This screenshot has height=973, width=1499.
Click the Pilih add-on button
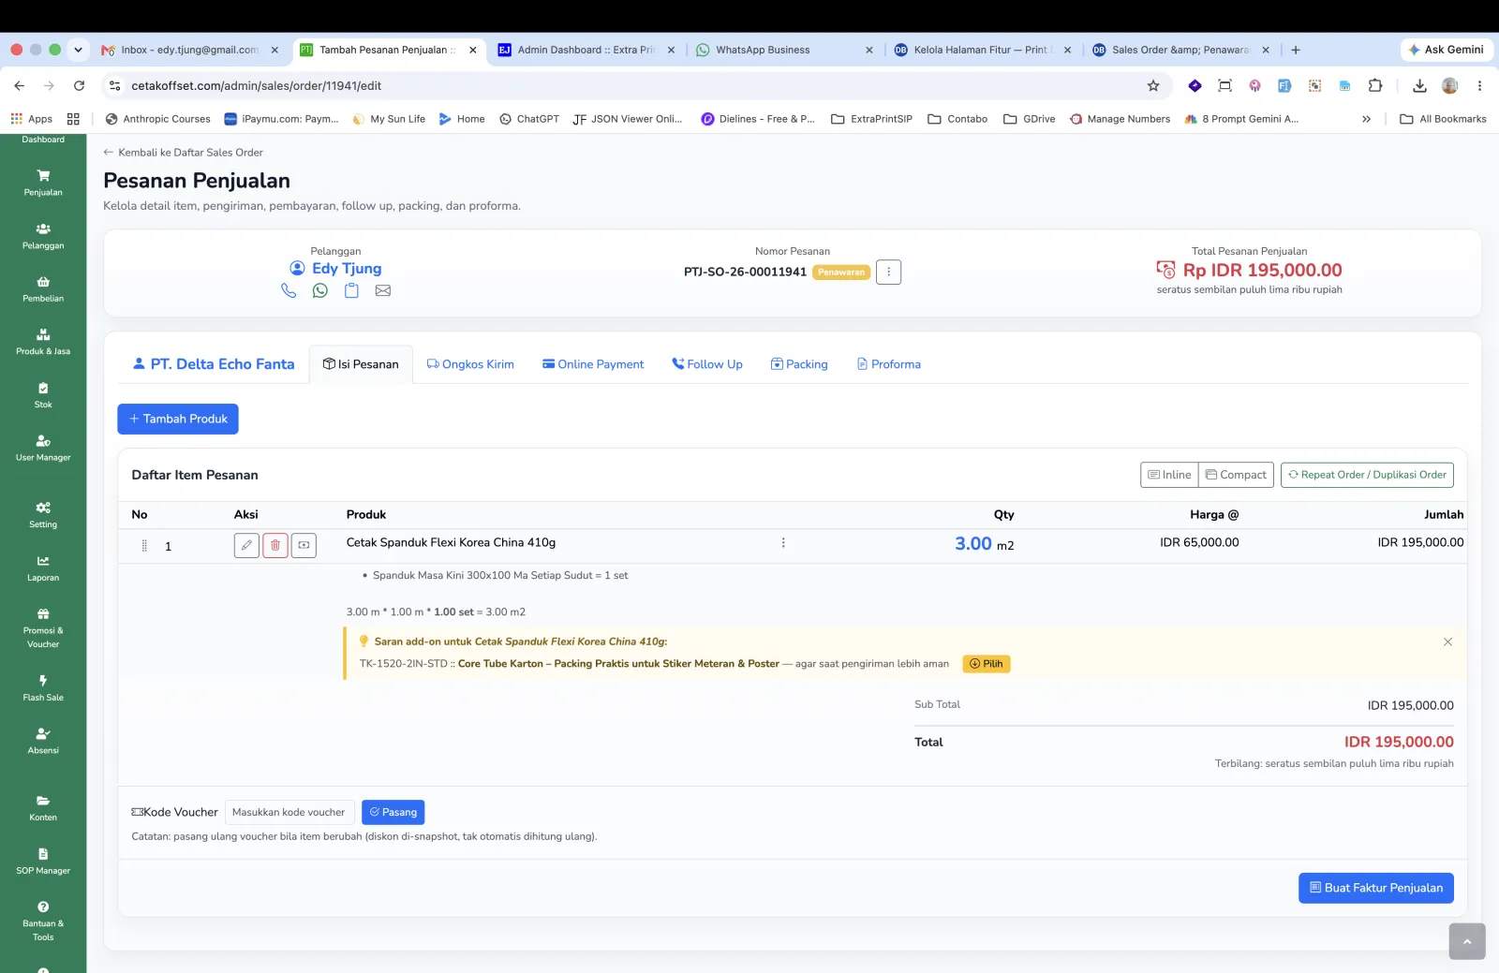point(987,664)
